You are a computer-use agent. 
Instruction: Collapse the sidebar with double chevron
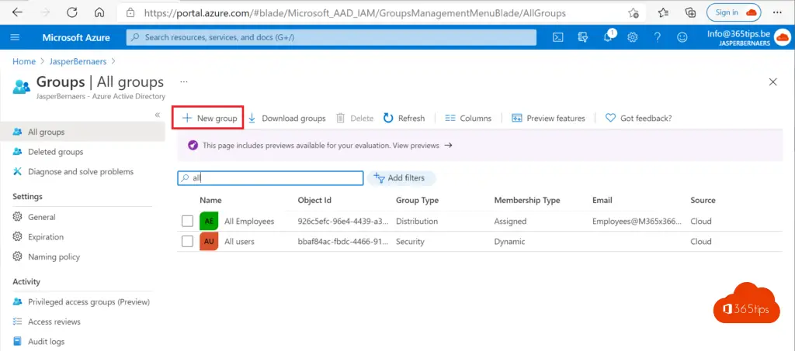pyautogui.click(x=157, y=115)
